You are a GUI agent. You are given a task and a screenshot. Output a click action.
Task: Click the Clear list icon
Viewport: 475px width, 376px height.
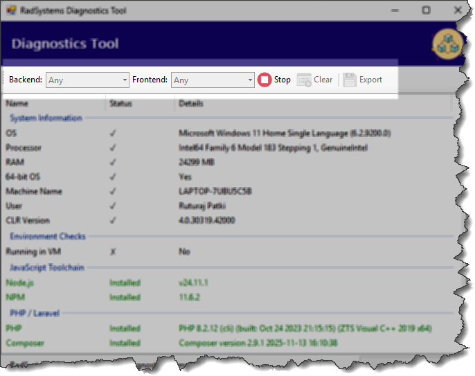pyautogui.click(x=304, y=80)
